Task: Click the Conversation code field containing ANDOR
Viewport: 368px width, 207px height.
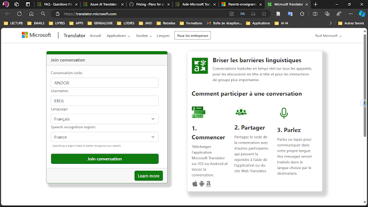Action: (x=105, y=83)
